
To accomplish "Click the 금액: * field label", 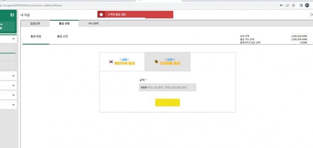I will tap(143, 80).
